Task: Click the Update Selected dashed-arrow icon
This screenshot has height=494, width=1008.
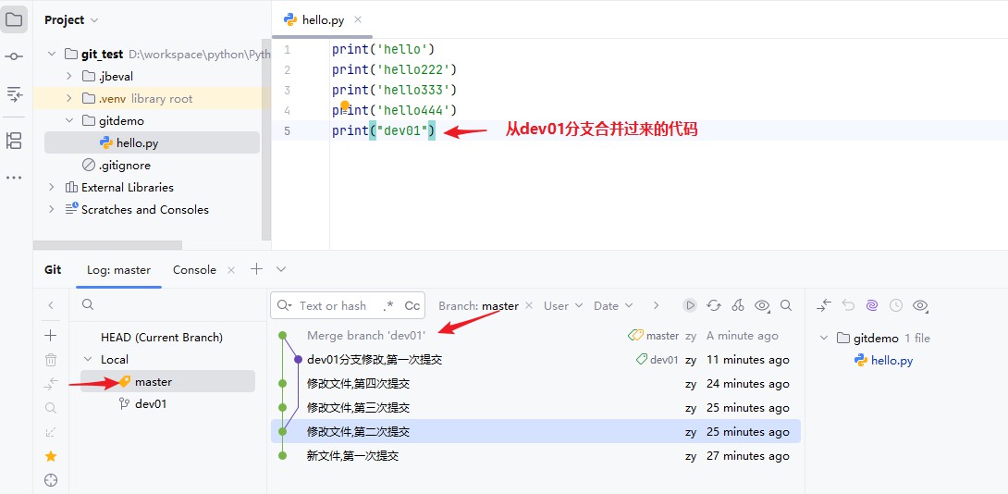Action: [51, 432]
